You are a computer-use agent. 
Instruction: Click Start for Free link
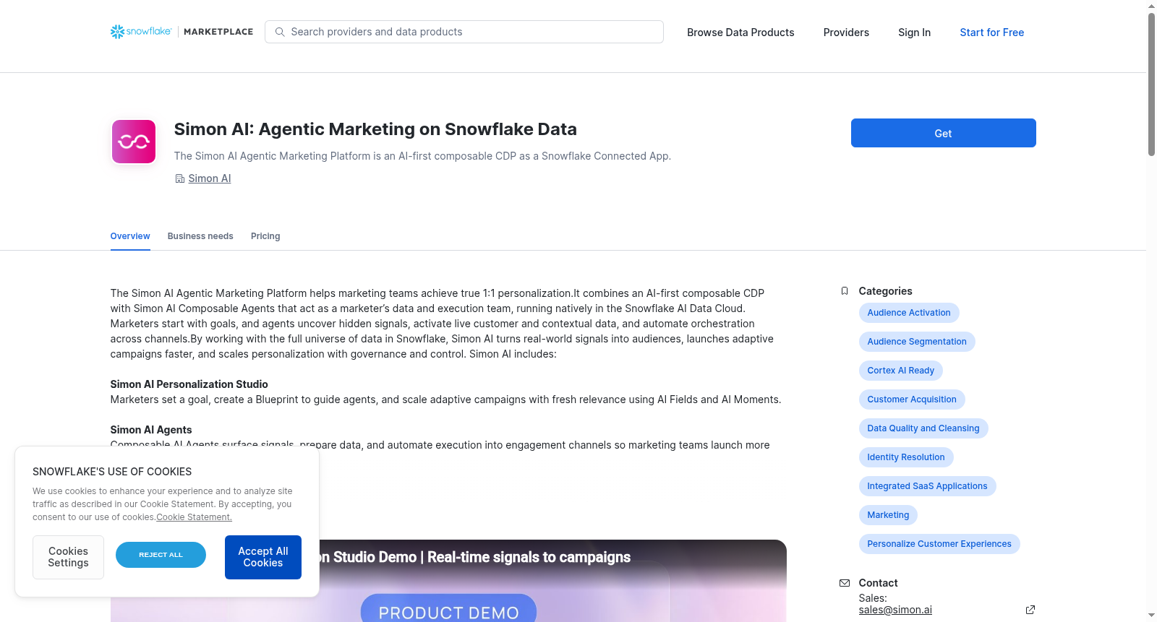coord(992,33)
